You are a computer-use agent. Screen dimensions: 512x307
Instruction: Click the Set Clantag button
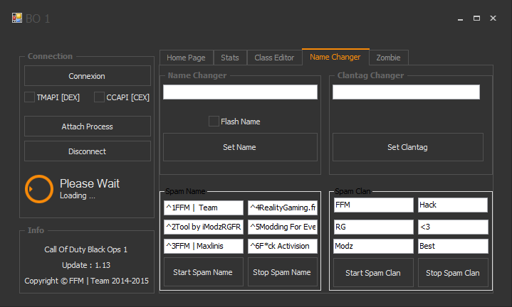pos(408,147)
